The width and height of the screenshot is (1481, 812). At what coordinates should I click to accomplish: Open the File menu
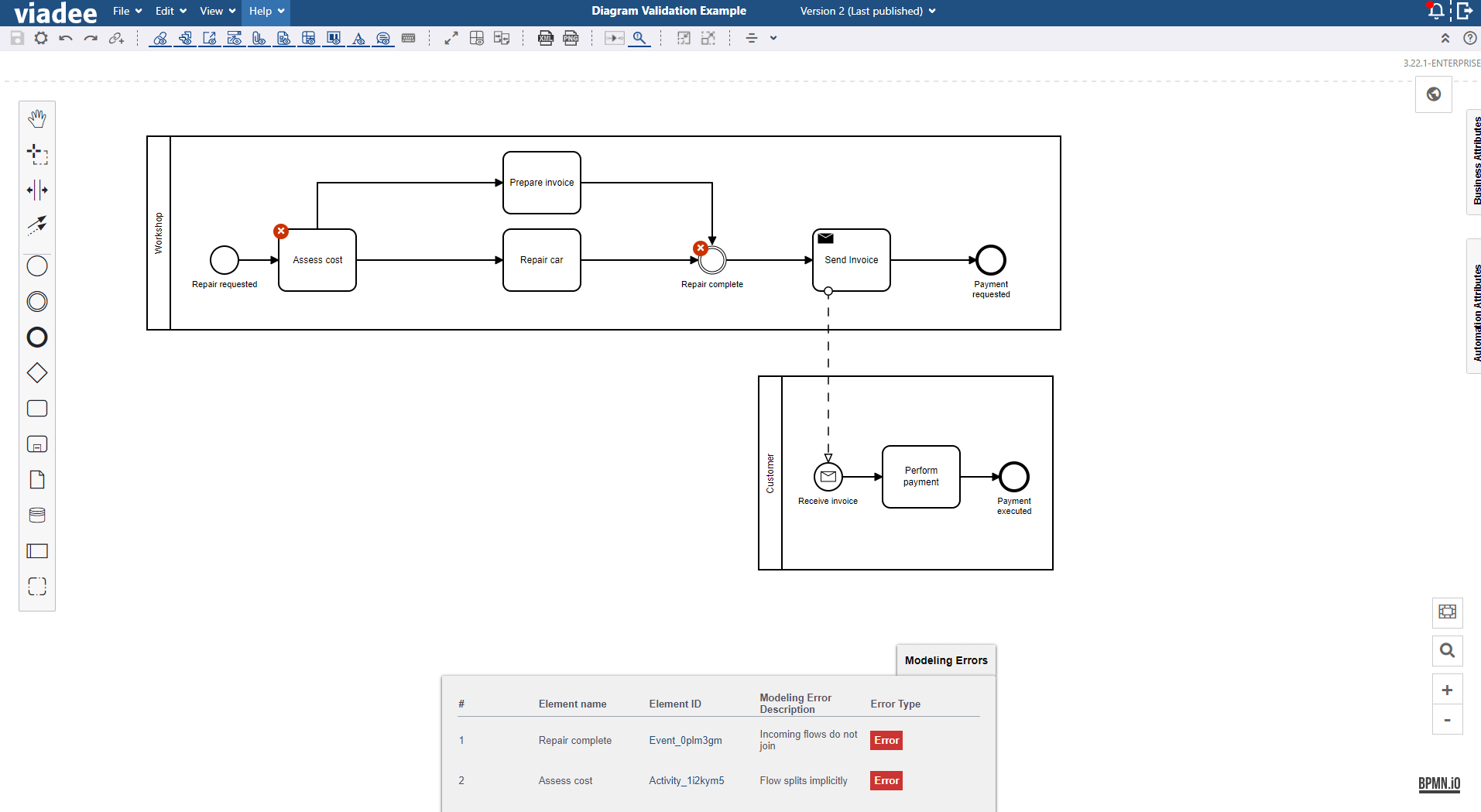pyautogui.click(x=128, y=11)
